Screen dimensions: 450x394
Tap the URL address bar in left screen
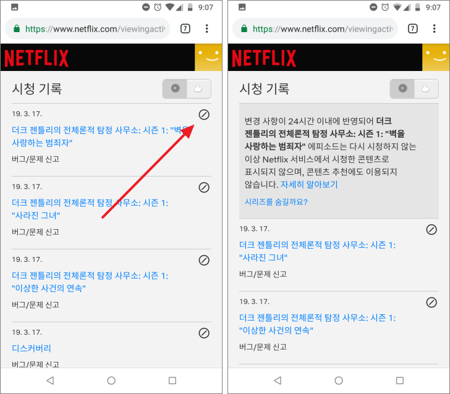[88, 28]
